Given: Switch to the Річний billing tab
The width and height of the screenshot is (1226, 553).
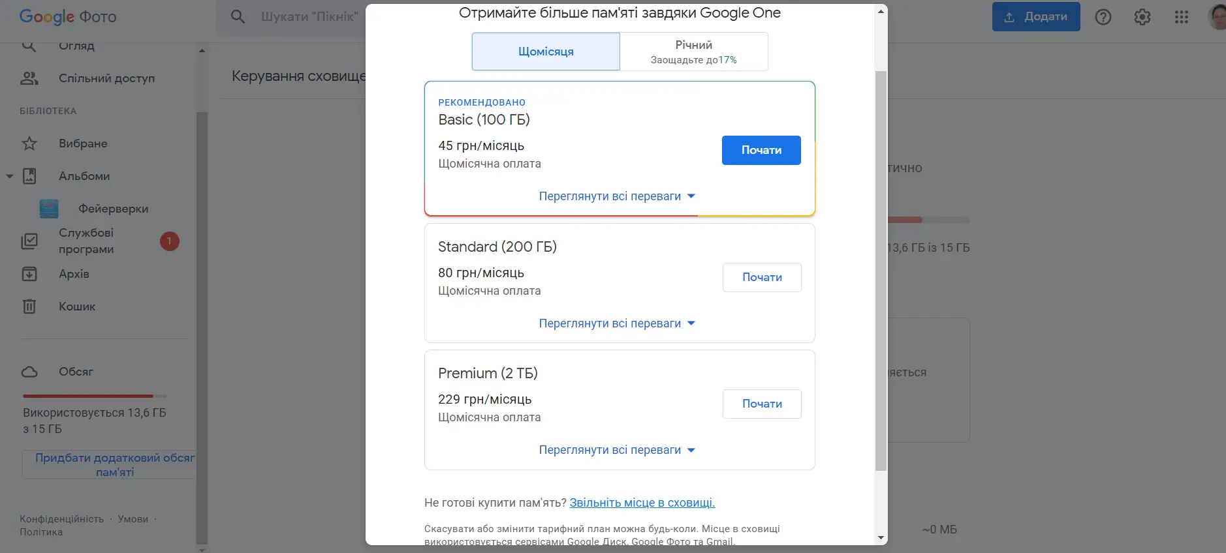Looking at the screenshot, I should point(694,52).
